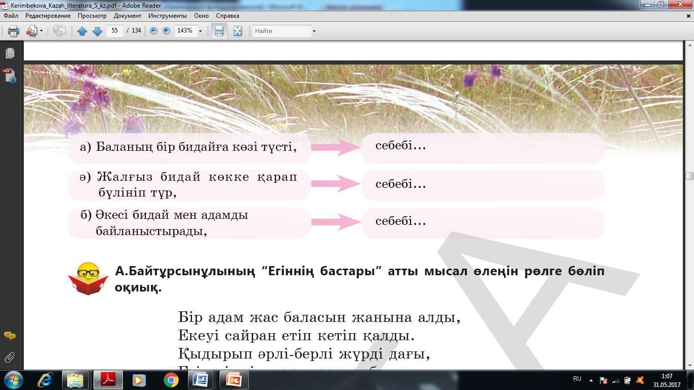
Task: Toggle fit width scrolling mode
Action: pos(219,31)
